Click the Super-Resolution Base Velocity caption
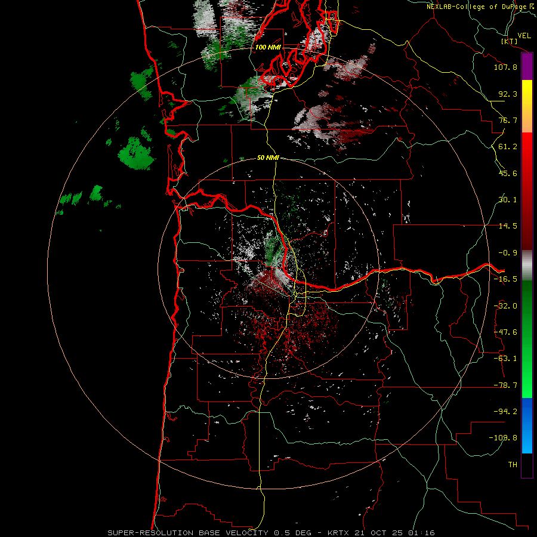Screen dimensions: 537x537 [271, 533]
